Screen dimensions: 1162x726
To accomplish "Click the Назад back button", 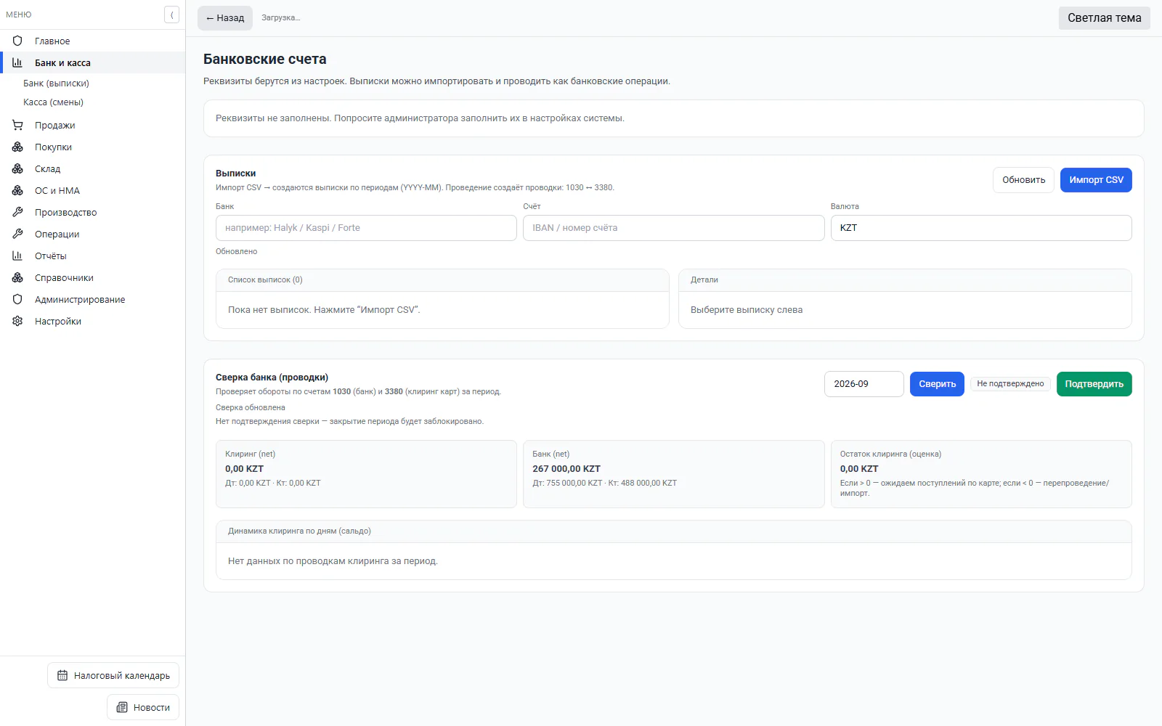I will coord(225,18).
